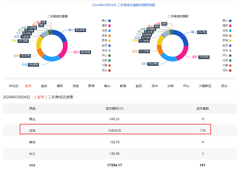Click the 成交套数 table column header
This screenshot has height=172, width=237.
pos(202,108)
